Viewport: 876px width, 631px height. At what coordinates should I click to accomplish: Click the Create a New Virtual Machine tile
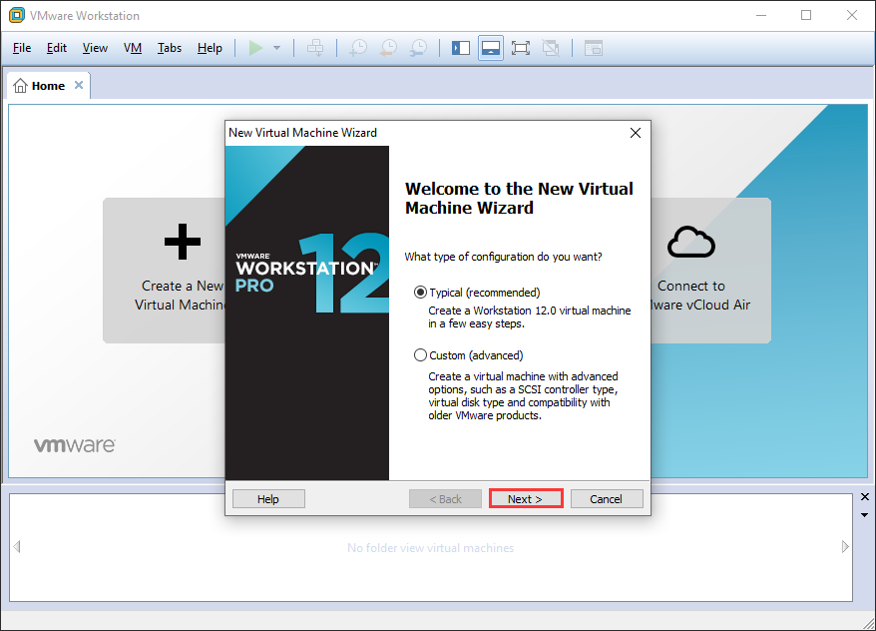click(x=165, y=270)
